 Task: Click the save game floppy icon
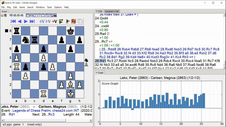[x=2, y=15]
